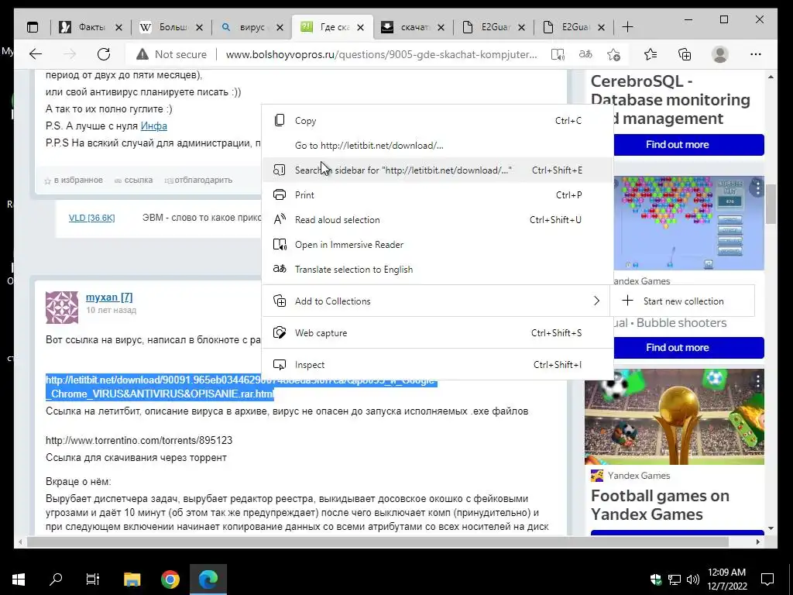This screenshot has height=595, width=793.
Task: Click the Not secure warning icon
Action: [x=142, y=54]
